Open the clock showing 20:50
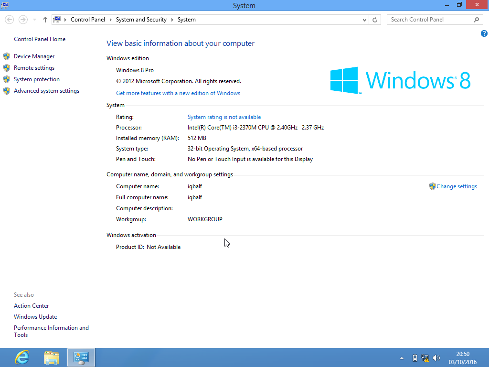489x367 pixels. [462, 357]
